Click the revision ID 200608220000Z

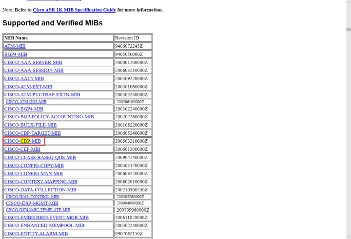132,174
